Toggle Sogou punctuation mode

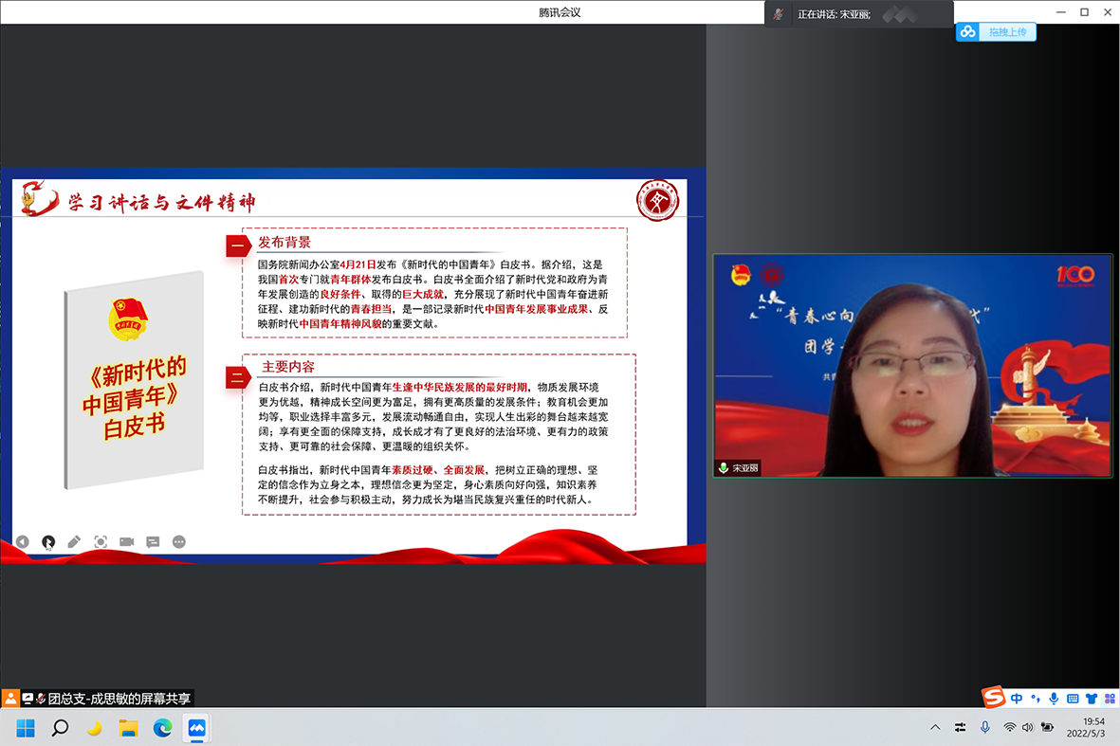pos(1036,699)
